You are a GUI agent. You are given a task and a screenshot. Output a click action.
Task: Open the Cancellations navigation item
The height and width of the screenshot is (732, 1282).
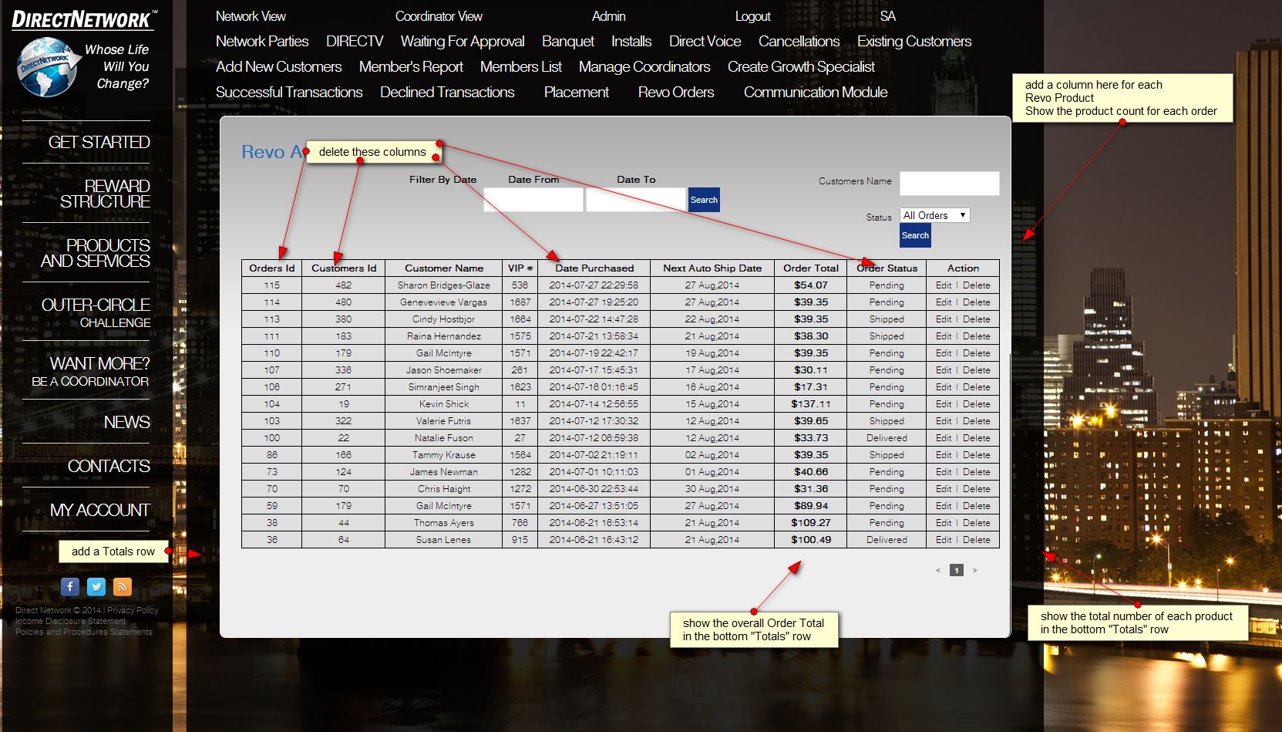coord(799,42)
